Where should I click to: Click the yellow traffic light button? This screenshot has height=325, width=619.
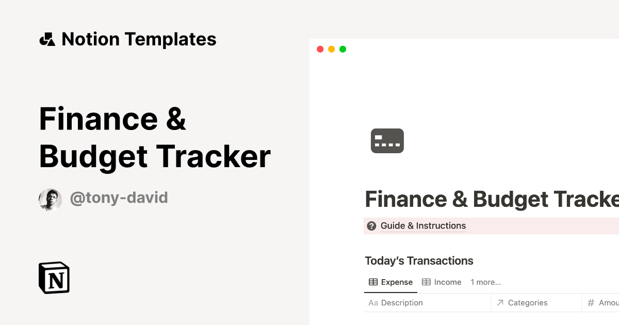point(332,49)
